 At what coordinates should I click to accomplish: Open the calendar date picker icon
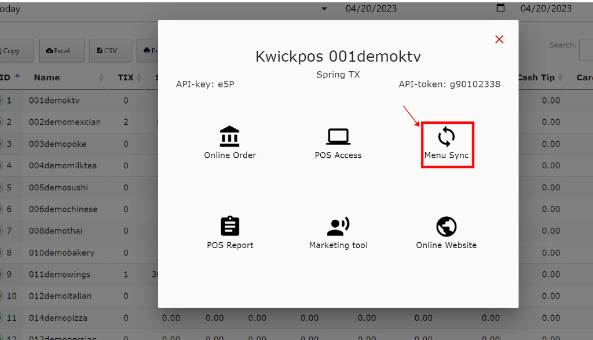[500, 8]
